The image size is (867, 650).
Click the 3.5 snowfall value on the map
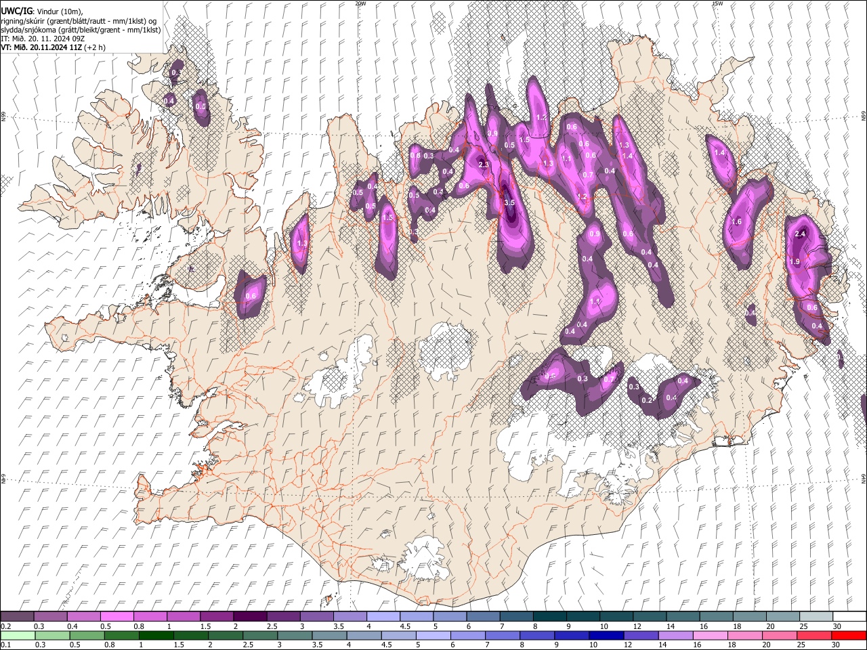coord(510,202)
